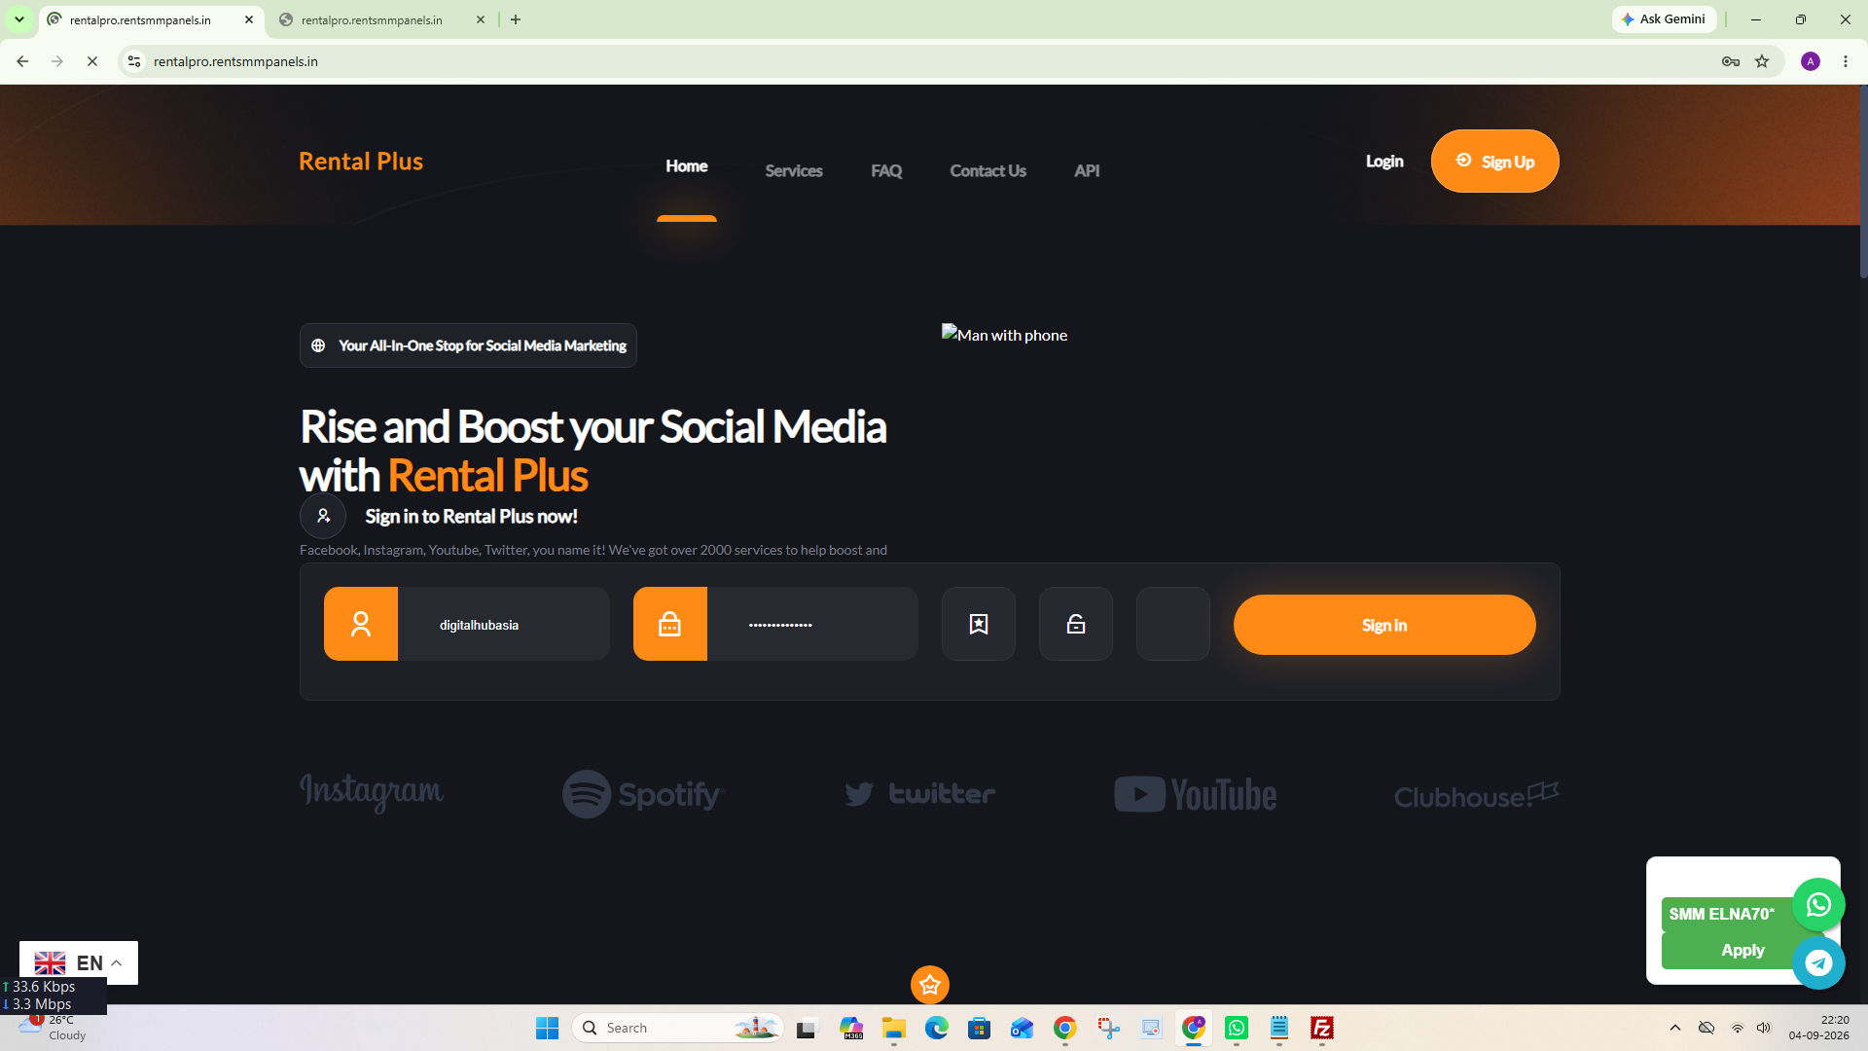Viewport: 1868px width, 1051px height.
Task: Click the browser address bar URL
Action: click(235, 61)
